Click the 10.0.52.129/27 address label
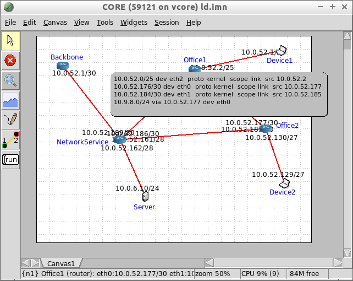The image size is (353, 281). tap(278, 174)
